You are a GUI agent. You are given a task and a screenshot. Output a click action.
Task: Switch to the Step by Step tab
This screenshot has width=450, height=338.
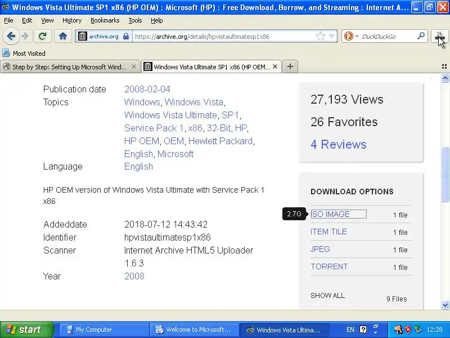69,66
